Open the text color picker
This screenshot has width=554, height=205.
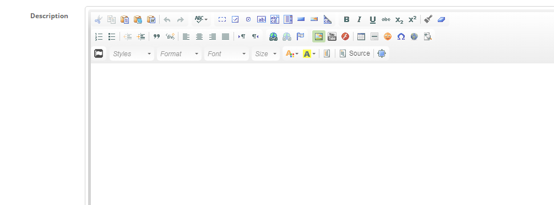click(x=292, y=53)
